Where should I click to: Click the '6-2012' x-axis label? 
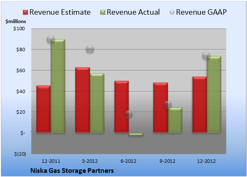(x=129, y=161)
